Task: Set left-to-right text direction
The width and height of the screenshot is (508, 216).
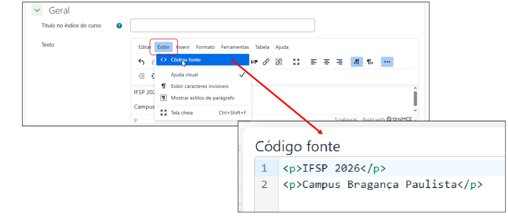Action: click(x=357, y=62)
